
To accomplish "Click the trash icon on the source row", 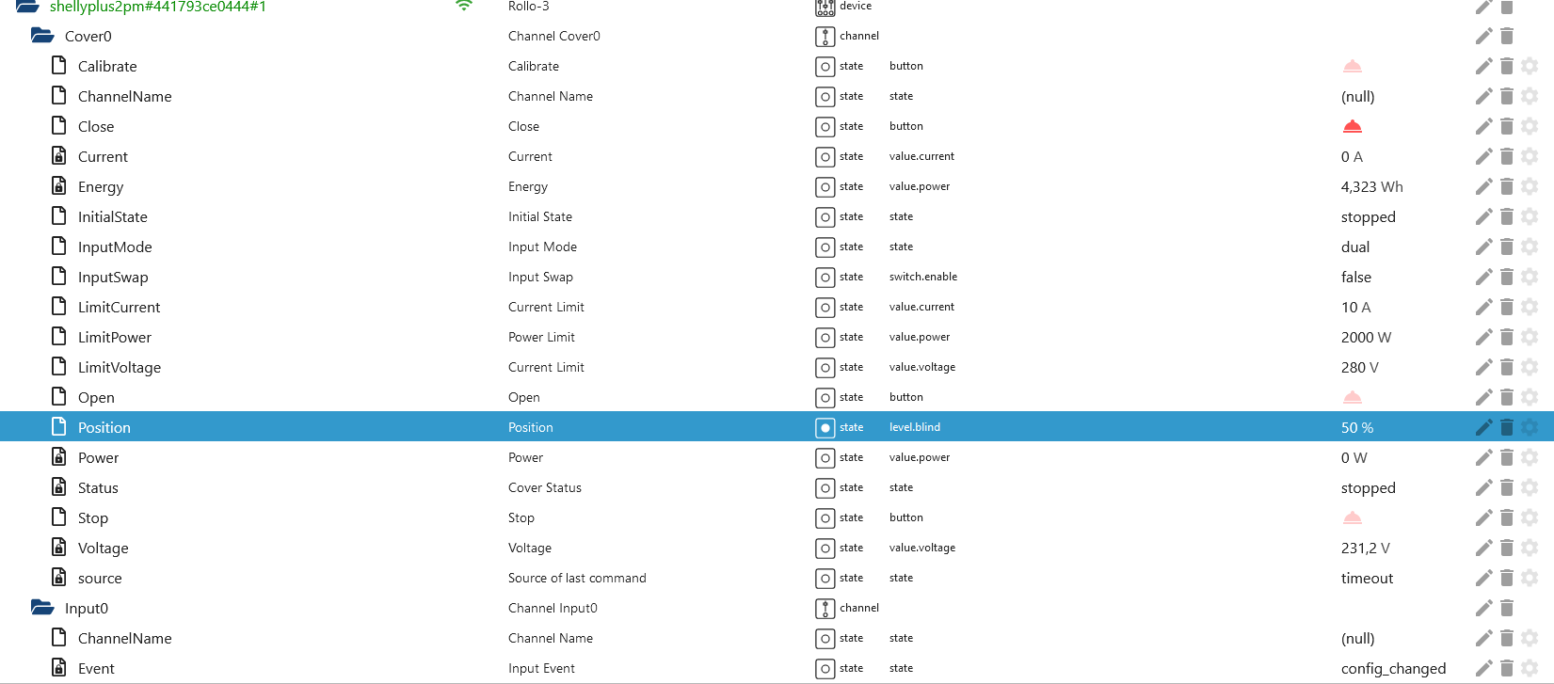I will [1506, 578].
